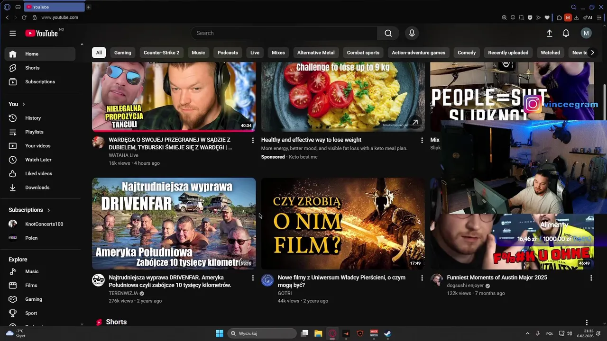Open the CZY ZROBIĄ O NIM FILM thumbnail
607x341 pixels.
click(x=343, y=224)
